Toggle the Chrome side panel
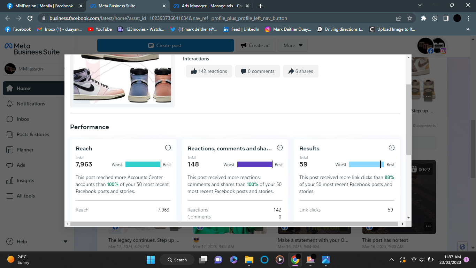 click(x=446, y=18)
